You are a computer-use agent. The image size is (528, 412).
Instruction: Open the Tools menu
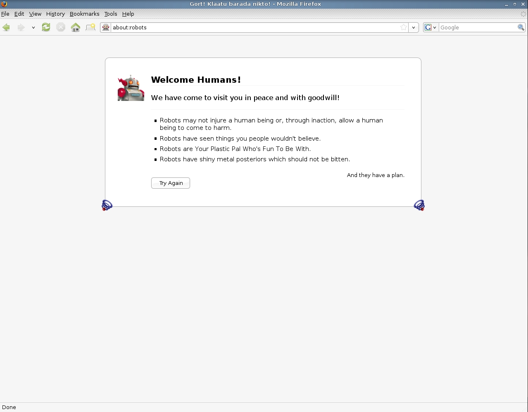110,14
